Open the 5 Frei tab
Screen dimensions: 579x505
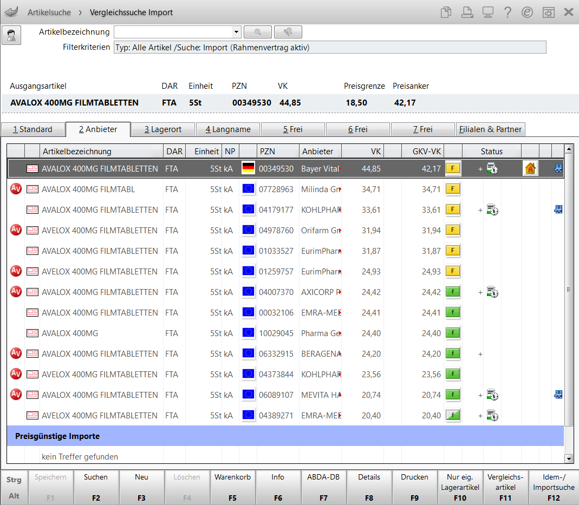[293, 129]
